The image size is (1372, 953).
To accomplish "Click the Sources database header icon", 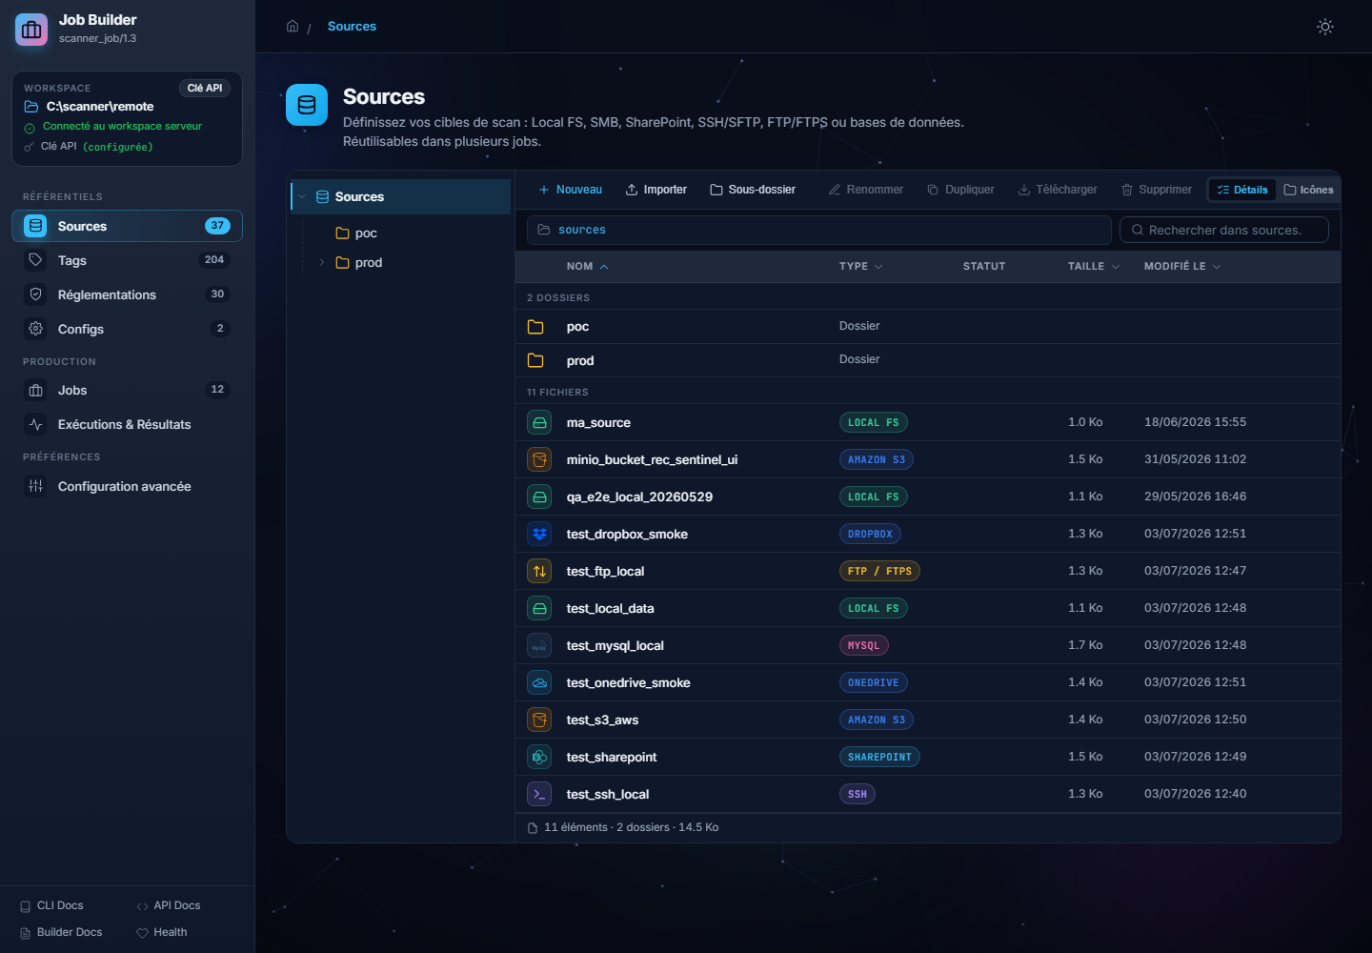I will tap(307, 105).
